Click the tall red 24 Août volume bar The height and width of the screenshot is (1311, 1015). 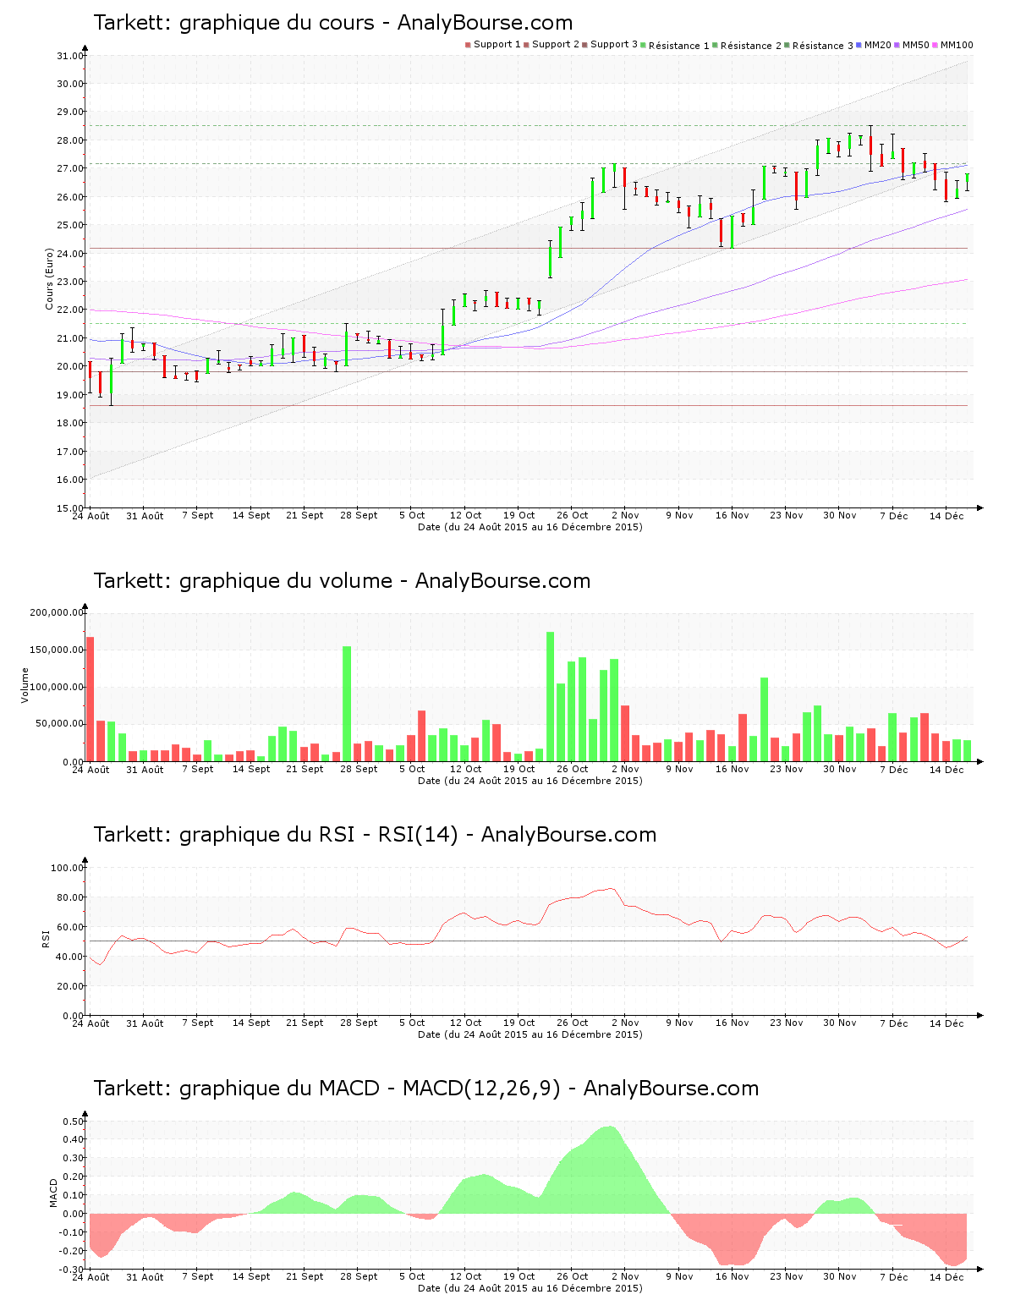[91, 699]
